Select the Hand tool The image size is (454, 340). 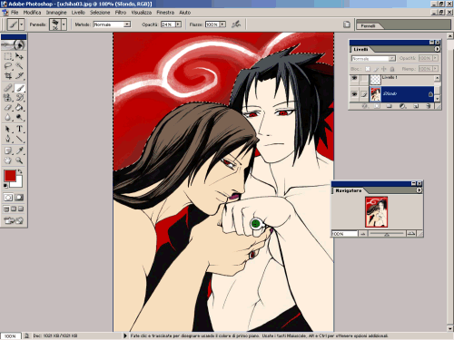(8, 160)
